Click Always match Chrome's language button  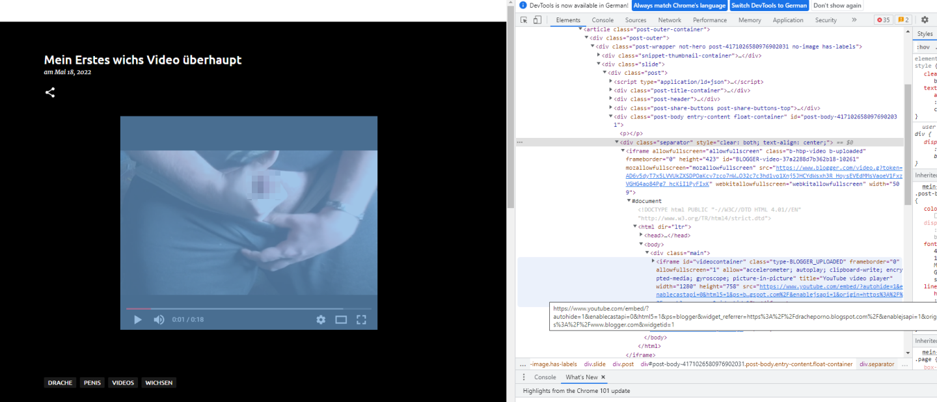[x=679, y=5]
